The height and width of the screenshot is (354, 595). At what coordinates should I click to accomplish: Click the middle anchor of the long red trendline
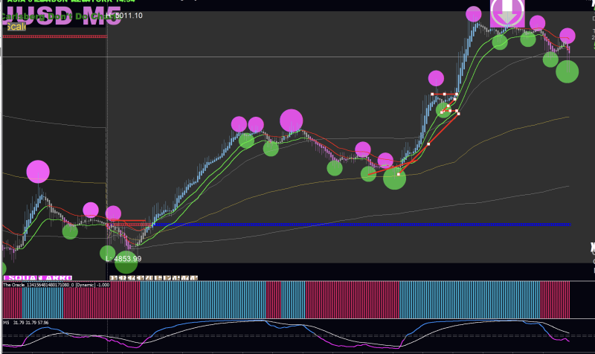point(428,144)
